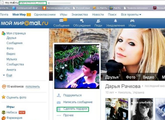Click the Видео counter on cover
This screenshot has height=120, width=165.
coord(149,77)
